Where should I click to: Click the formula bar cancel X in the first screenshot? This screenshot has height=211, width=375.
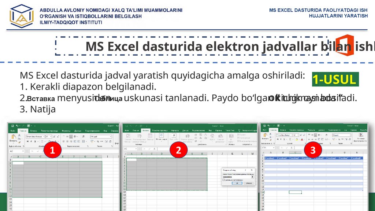(32, 151)
